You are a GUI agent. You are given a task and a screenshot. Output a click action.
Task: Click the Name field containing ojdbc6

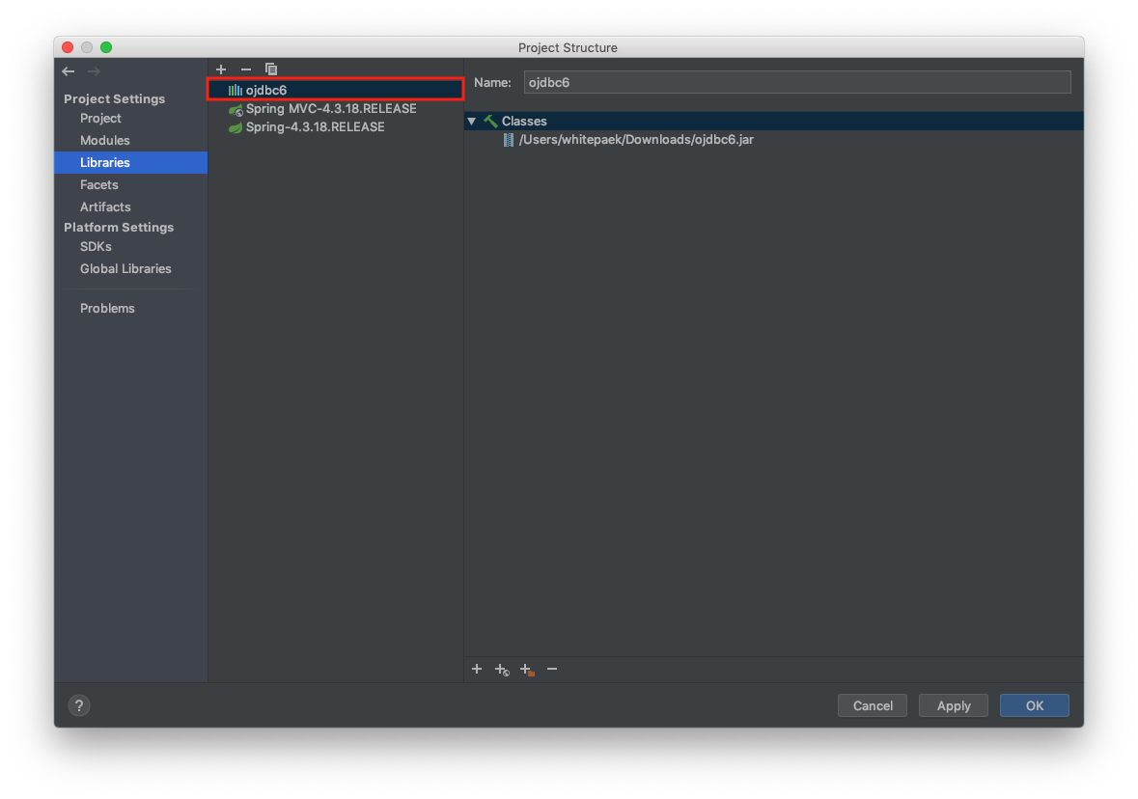pyautogui.click(x=797, y=82)
